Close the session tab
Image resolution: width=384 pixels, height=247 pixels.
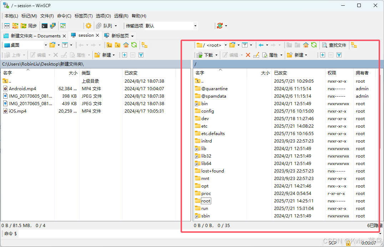[97, 35]
